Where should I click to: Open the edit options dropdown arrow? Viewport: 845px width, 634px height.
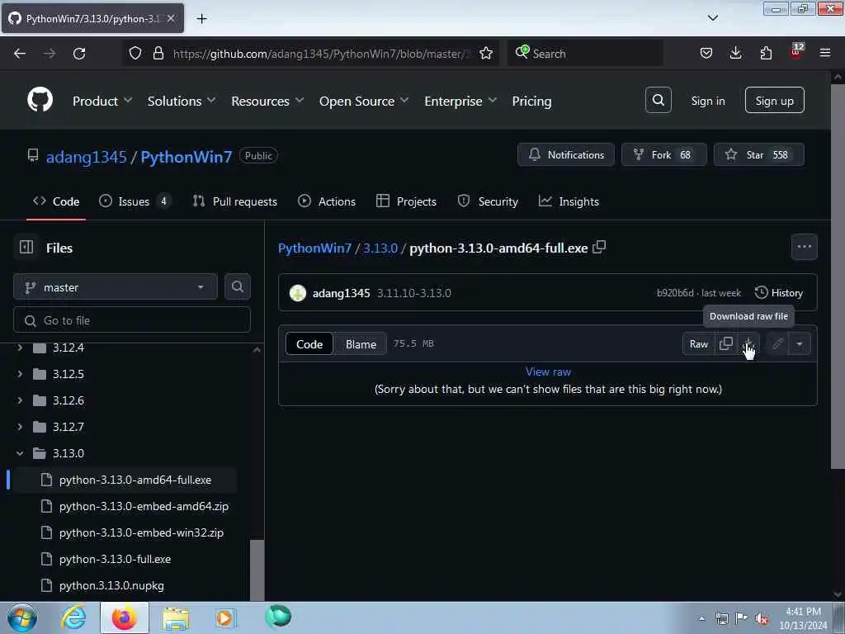coord(800,343)
